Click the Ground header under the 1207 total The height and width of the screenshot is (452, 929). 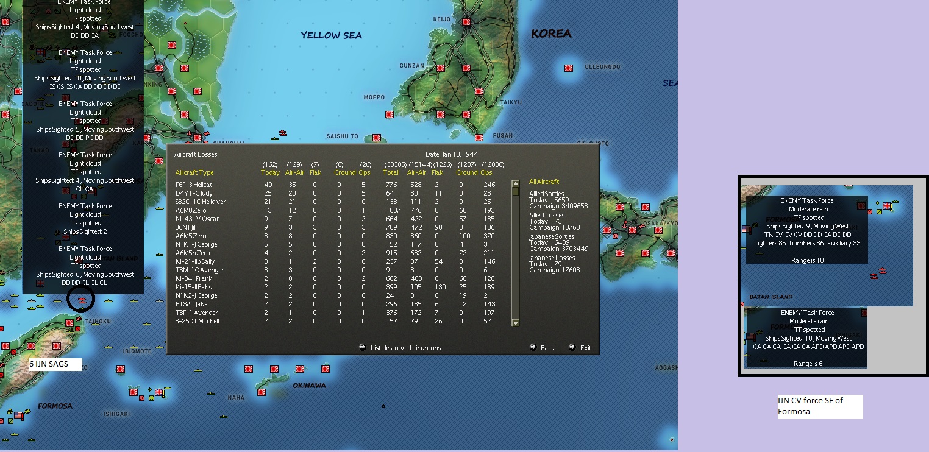(466, 173)
